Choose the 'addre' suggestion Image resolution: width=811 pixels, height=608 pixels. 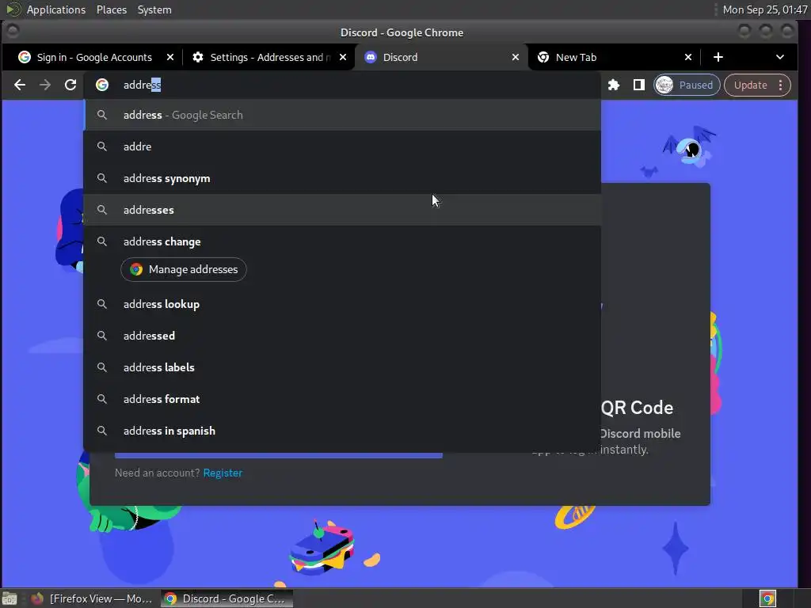pyautogui.click(x=342, y=146)
